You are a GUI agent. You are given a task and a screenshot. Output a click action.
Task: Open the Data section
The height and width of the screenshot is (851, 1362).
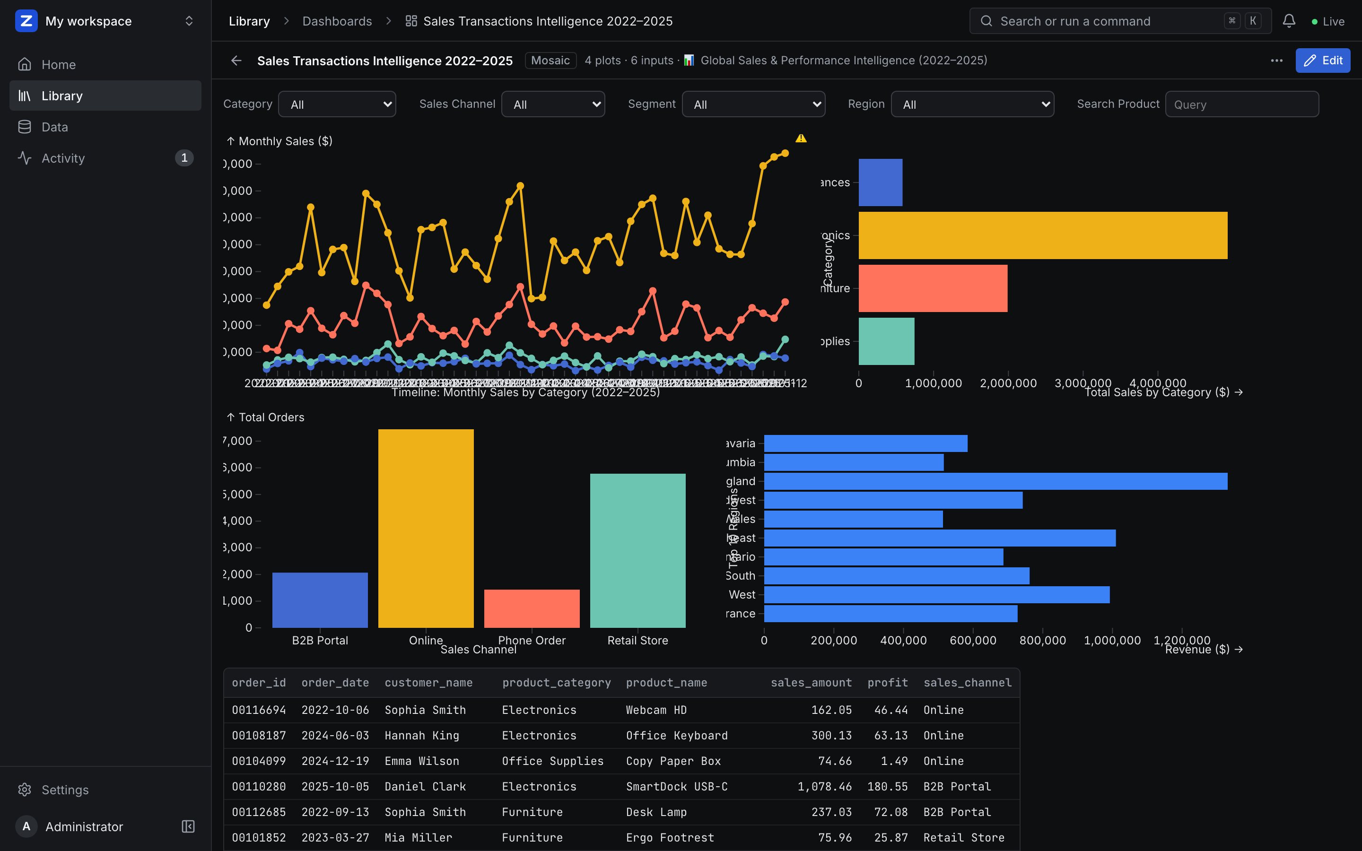pos(105,127)
